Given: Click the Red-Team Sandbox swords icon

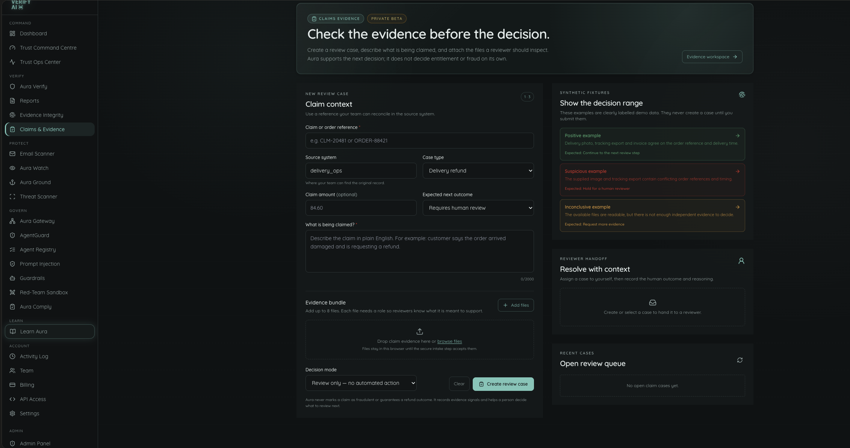Looking at the screenshot, I should [x=12, y=292].
